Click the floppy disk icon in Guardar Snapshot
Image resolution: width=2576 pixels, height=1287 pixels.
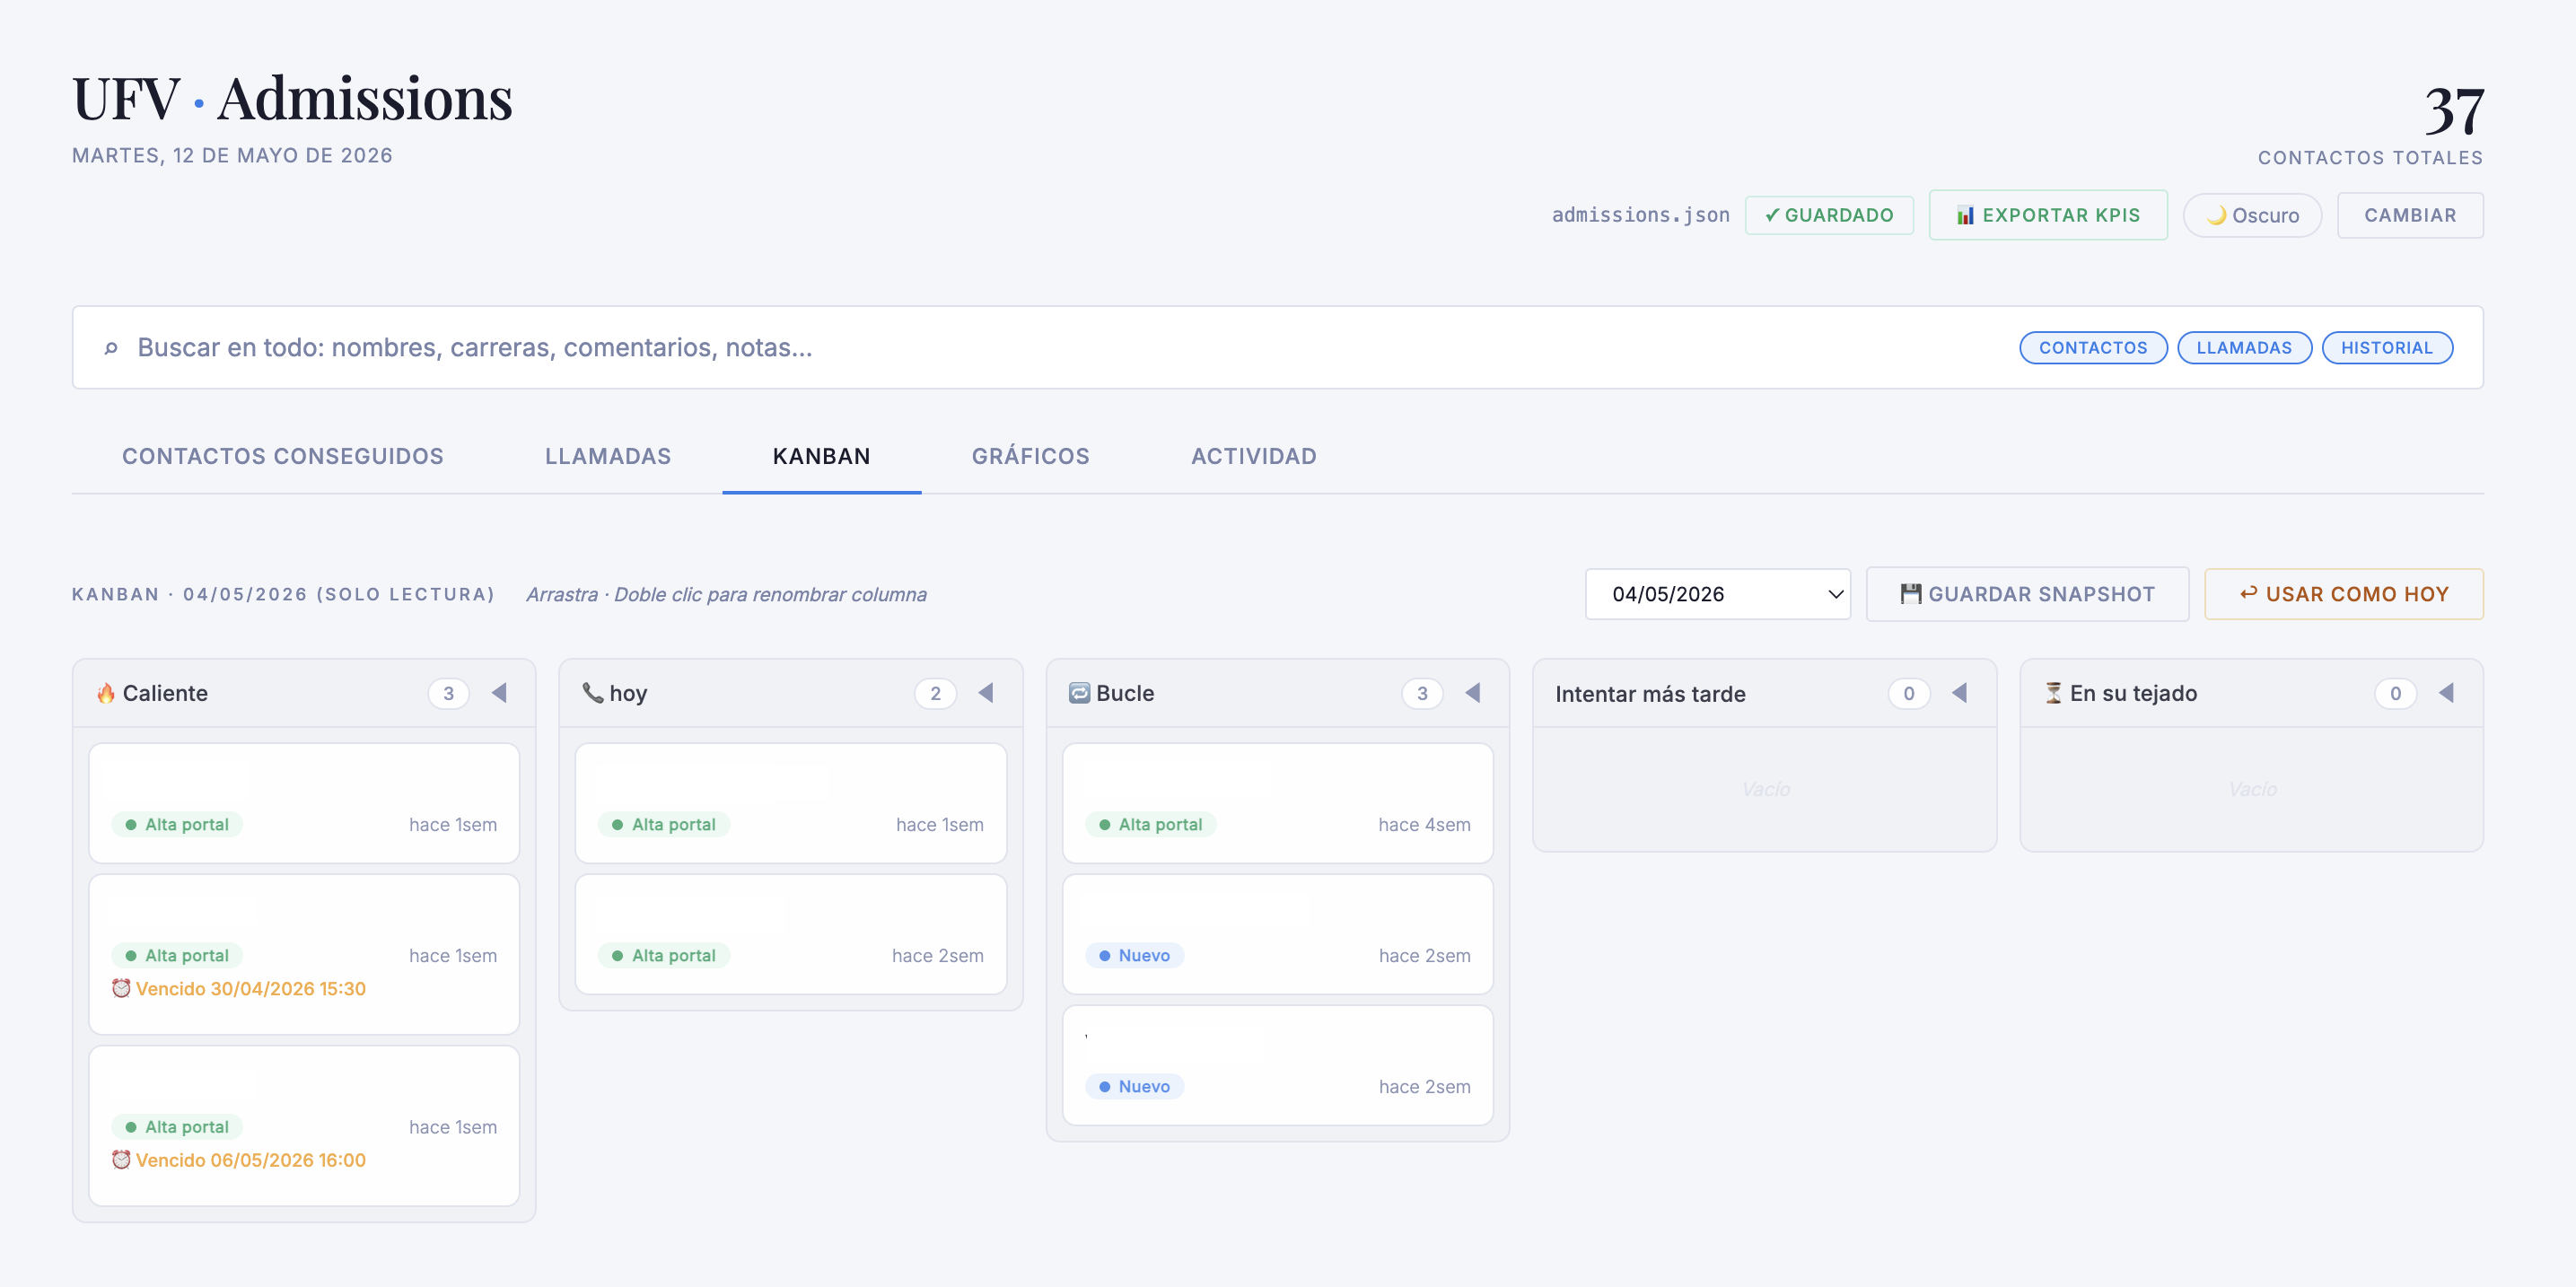tap(1910, 594)
